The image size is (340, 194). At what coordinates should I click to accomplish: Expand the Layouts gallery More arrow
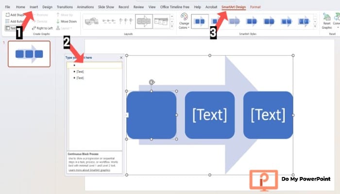coord(172,26)
